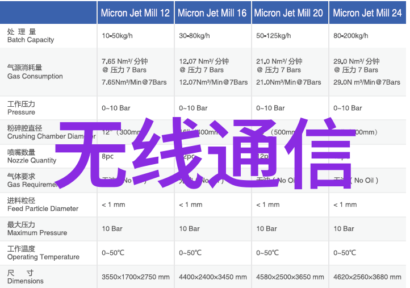Click the '4580×2500×3650 mm' dimensions cell
This screenshot has width=410, height=288.
[290, 277]
